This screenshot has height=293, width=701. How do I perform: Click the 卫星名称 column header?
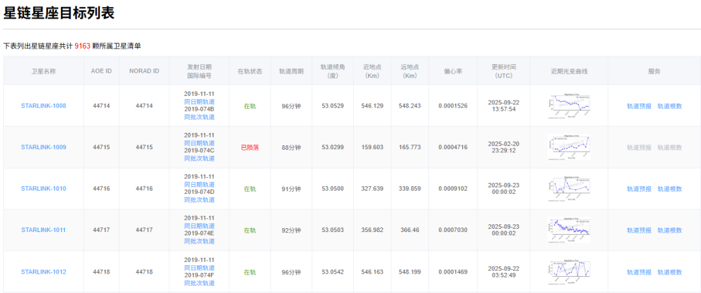[43, 71]
